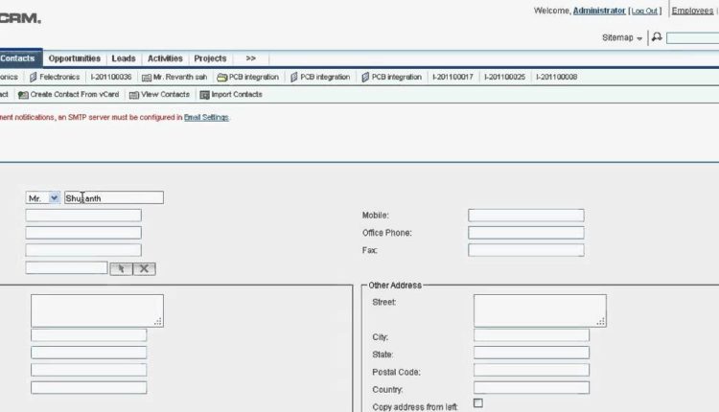Click the X clear button beside the field
719x412 pixels.
pyautogui.click(x=144, y=268)
